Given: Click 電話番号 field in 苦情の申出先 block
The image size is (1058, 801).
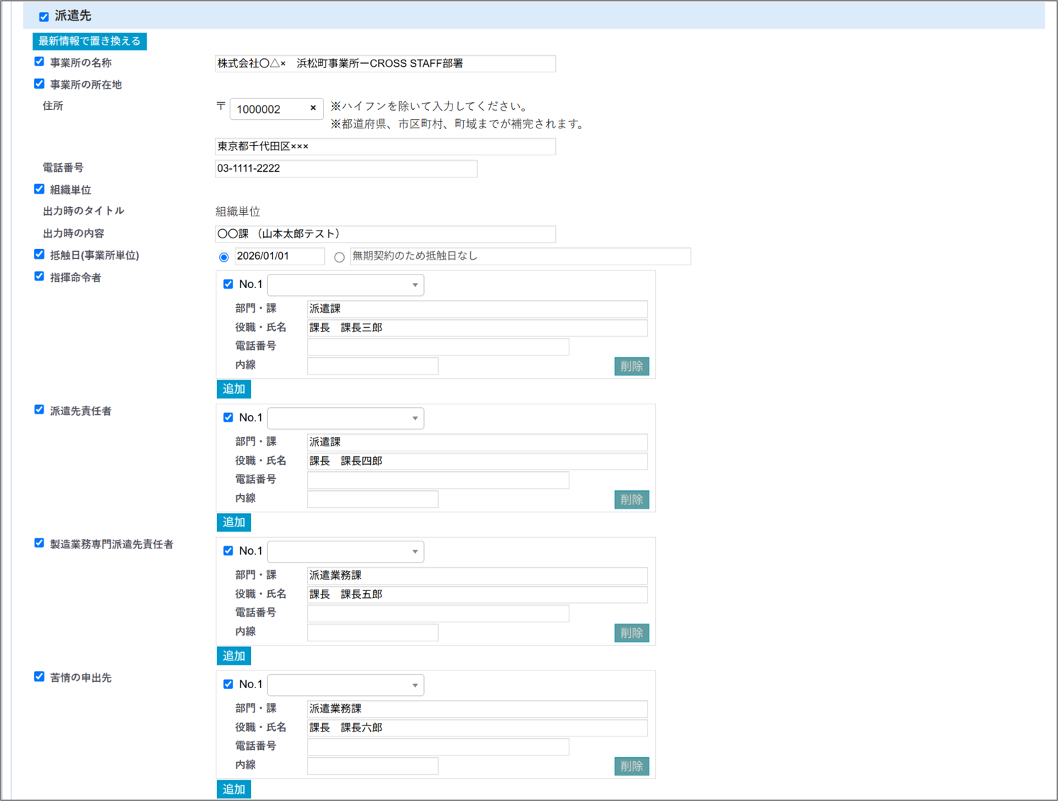Looking at the screenshot, I should [x=438, y=746].
